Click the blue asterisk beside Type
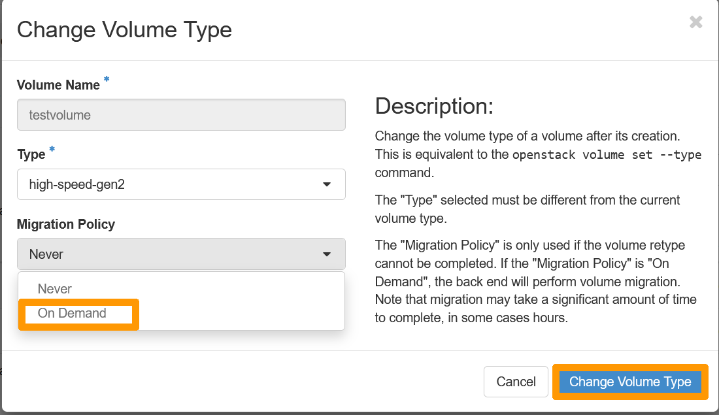Screen dimensions: 719x415 coord(51,149)
